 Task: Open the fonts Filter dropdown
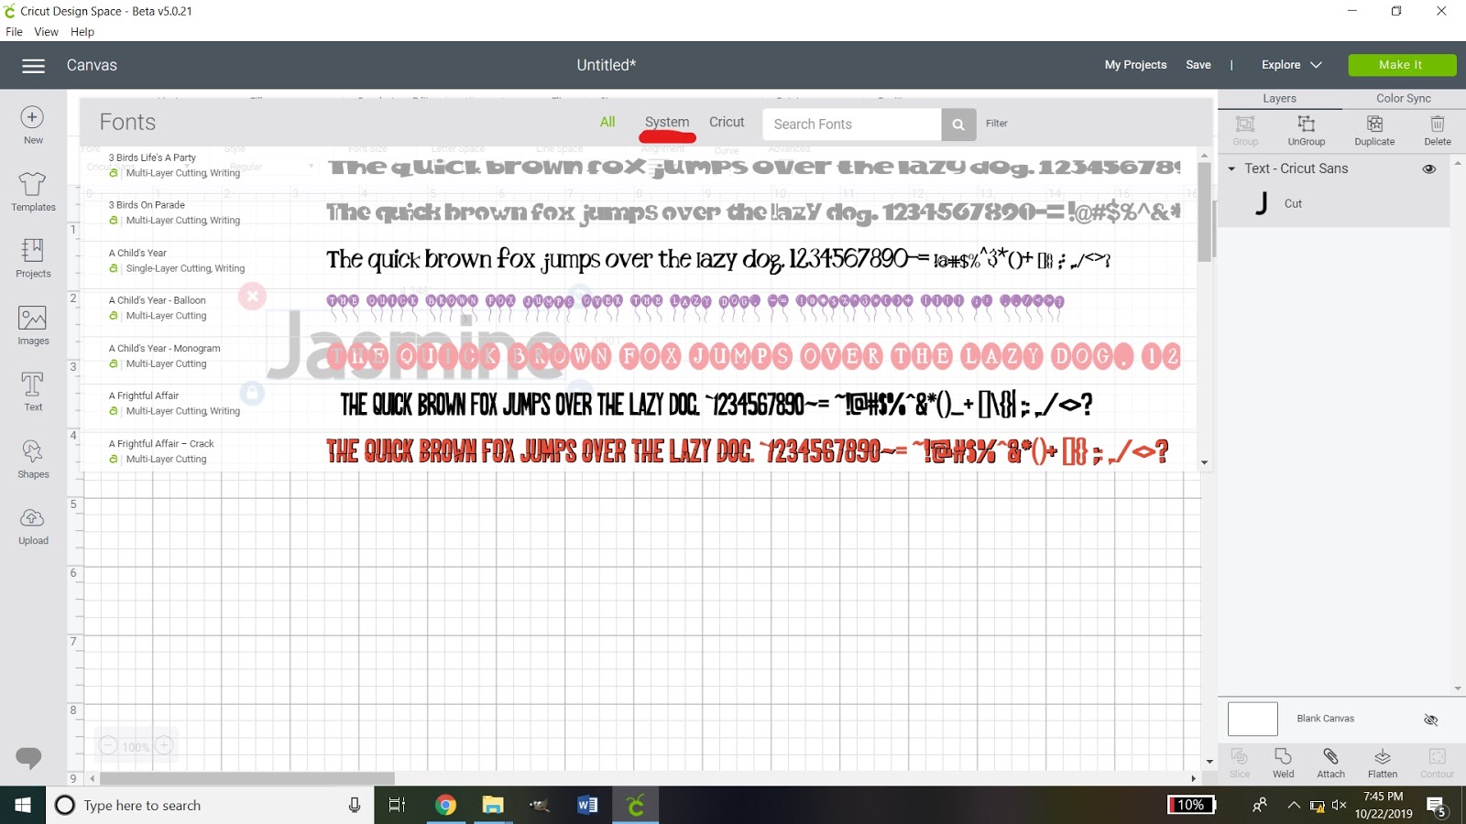(x=996, y=124)
